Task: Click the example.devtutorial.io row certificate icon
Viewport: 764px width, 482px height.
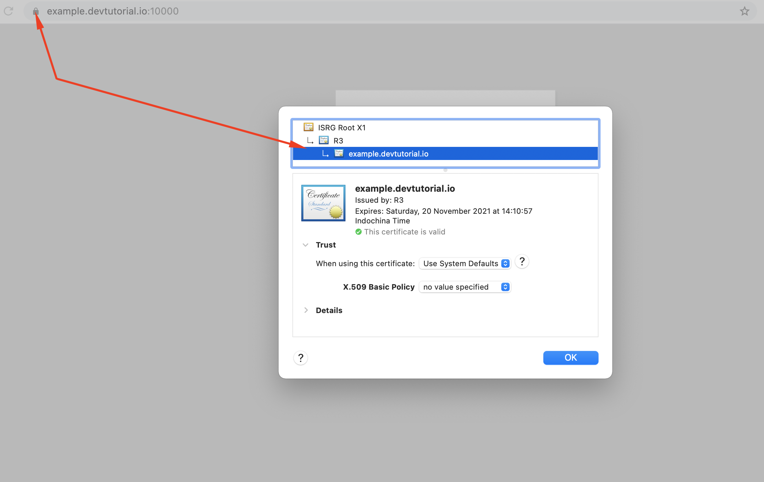Action: point(339,153)
